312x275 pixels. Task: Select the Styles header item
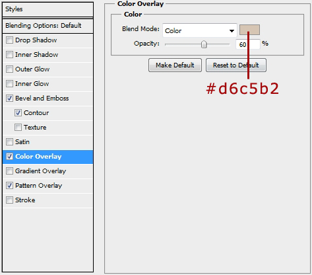coord(48,9)
